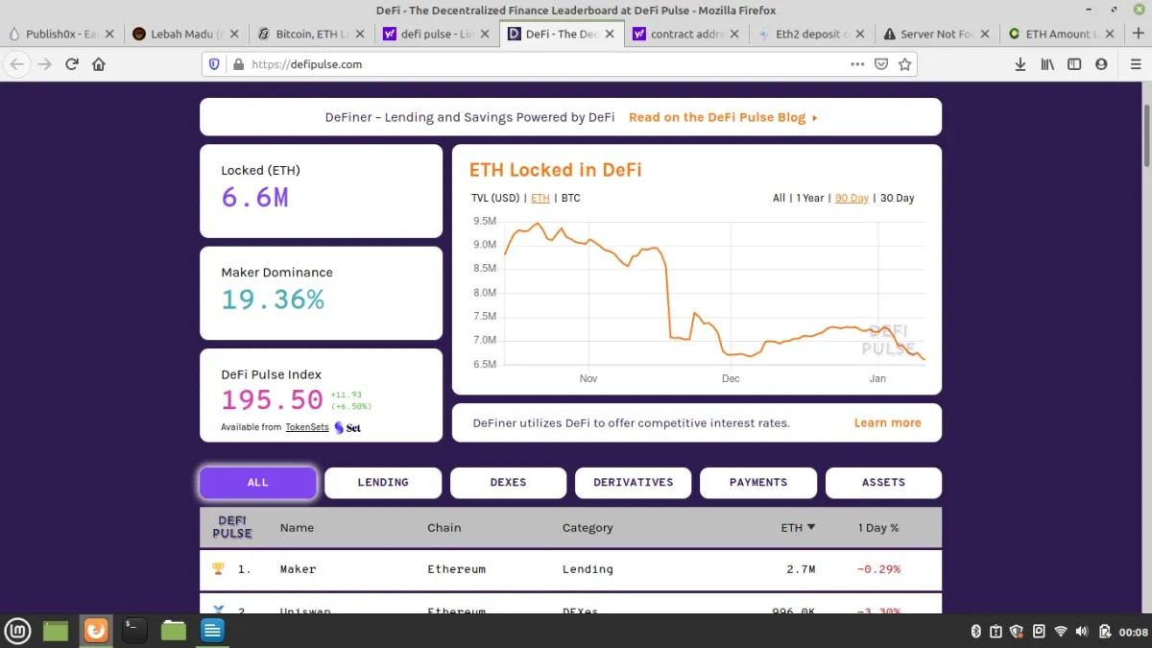This screenshot has width=1152, height=648.
Task: Click the Learn more link
Action: click(887, 423)
